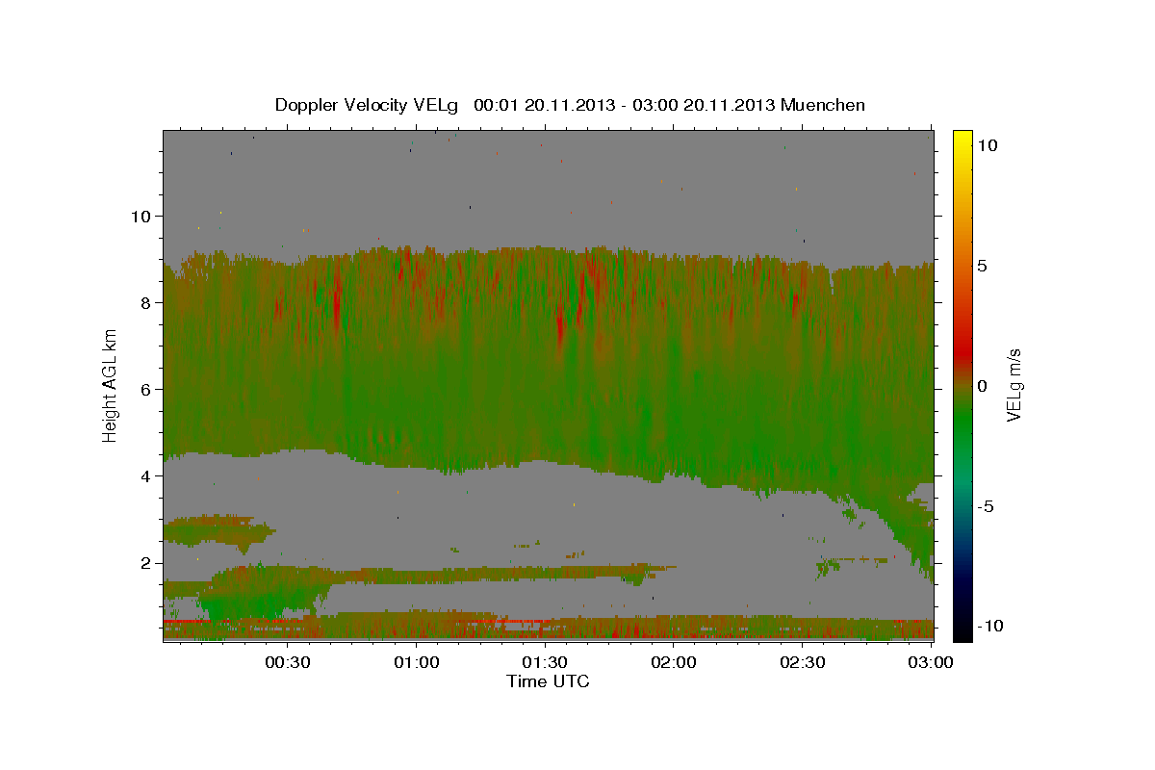Click the height tick label 8
Screen dimensions: 1155x770
pos(145,302)
